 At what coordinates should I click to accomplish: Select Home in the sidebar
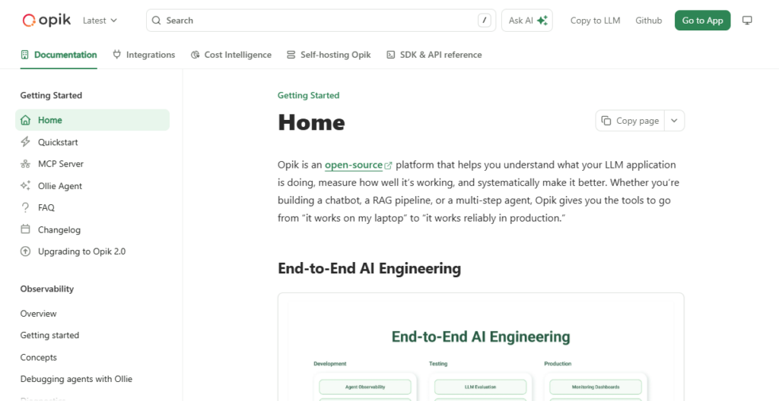pos(92,120)
